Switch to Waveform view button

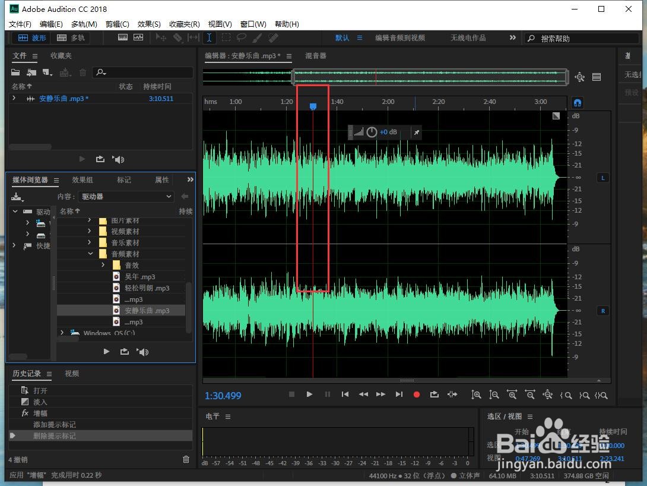32,38
